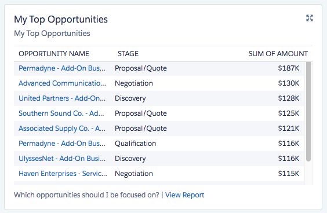Select the $187K amount cell

pos(288,68)
